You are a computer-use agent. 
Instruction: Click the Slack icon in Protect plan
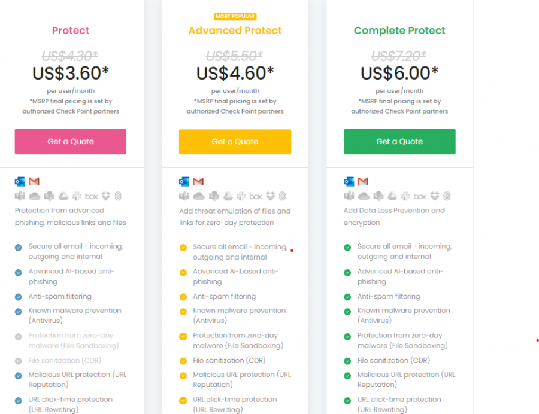[x=77, y=196]
